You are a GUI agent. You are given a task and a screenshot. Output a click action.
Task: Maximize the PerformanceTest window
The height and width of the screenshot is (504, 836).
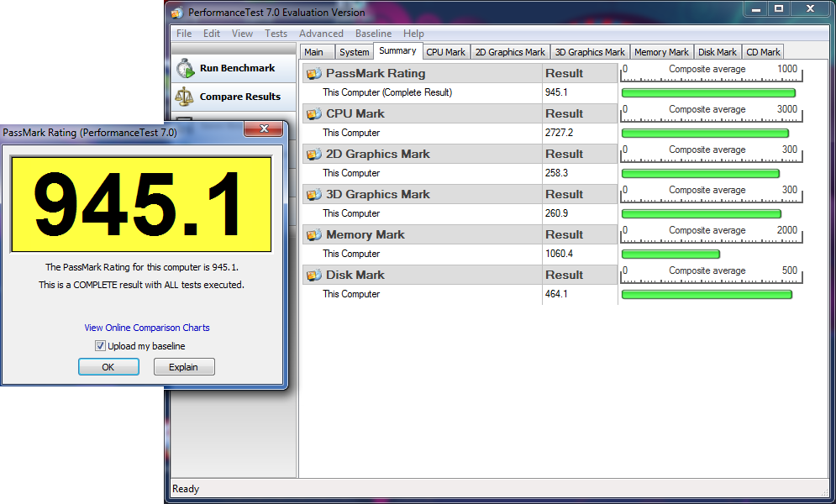click(x=779, y=9)
